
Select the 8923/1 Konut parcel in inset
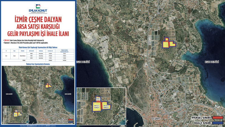click(96, 106)
